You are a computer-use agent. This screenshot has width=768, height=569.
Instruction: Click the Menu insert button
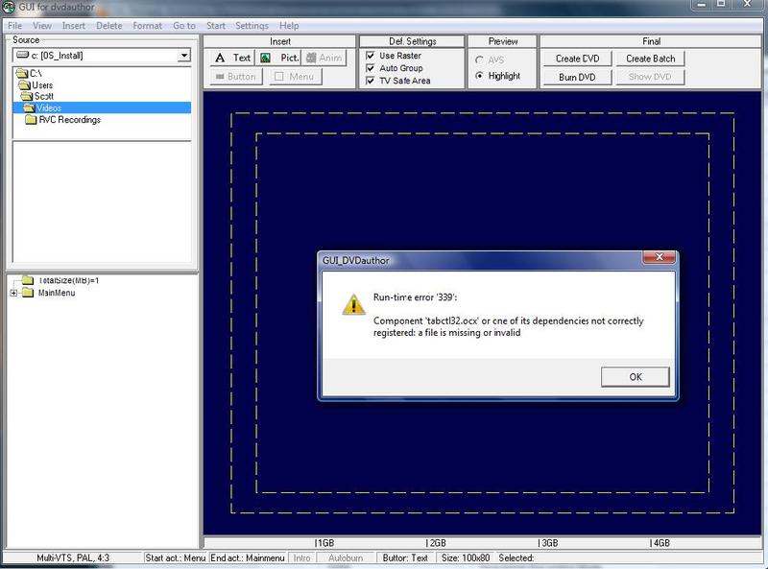point(295,77)
